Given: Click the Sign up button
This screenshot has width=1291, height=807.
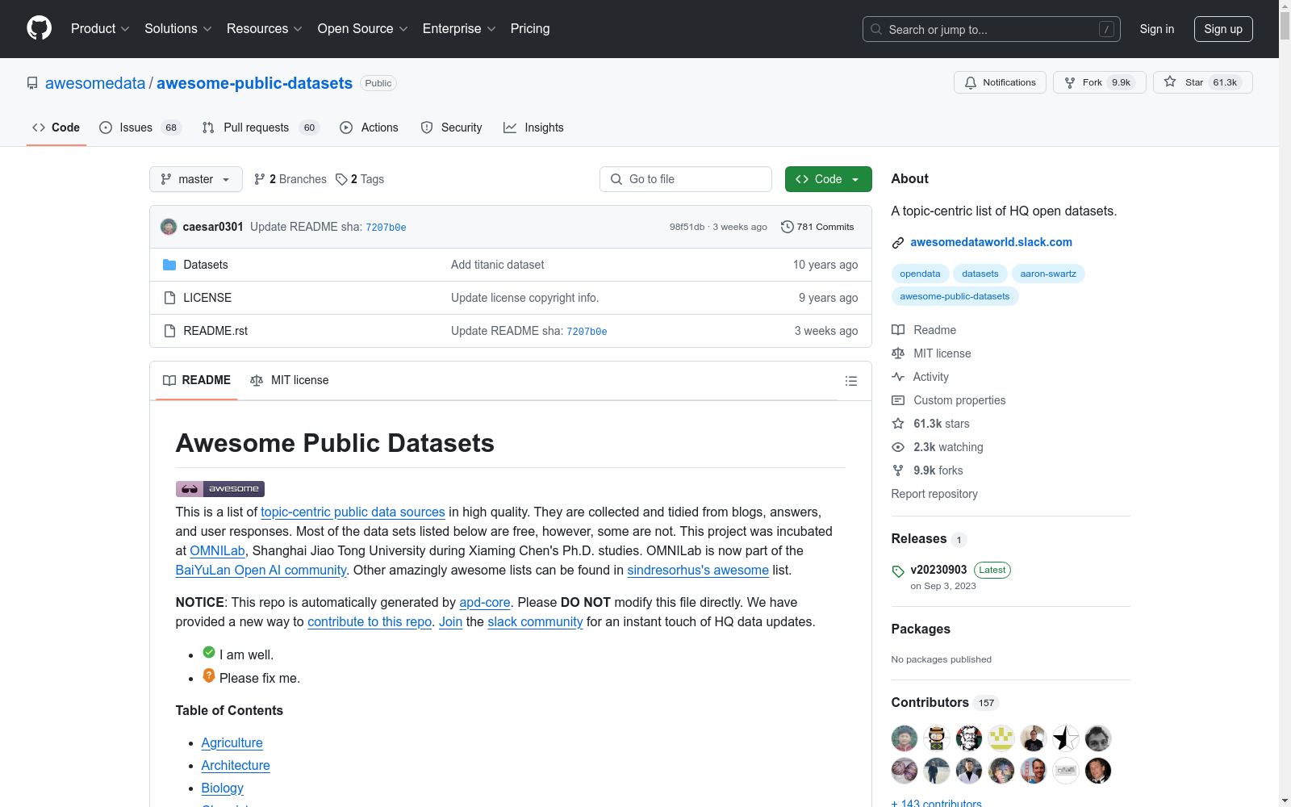Looking at the screenshot, I should click(1223, 29).
